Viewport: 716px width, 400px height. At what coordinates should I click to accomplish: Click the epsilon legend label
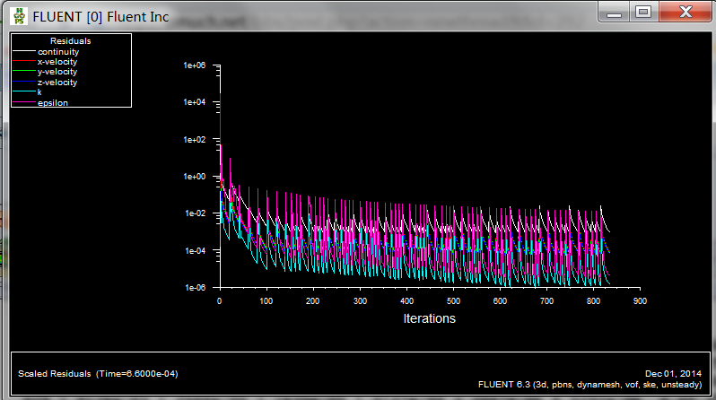click(53, 103)
